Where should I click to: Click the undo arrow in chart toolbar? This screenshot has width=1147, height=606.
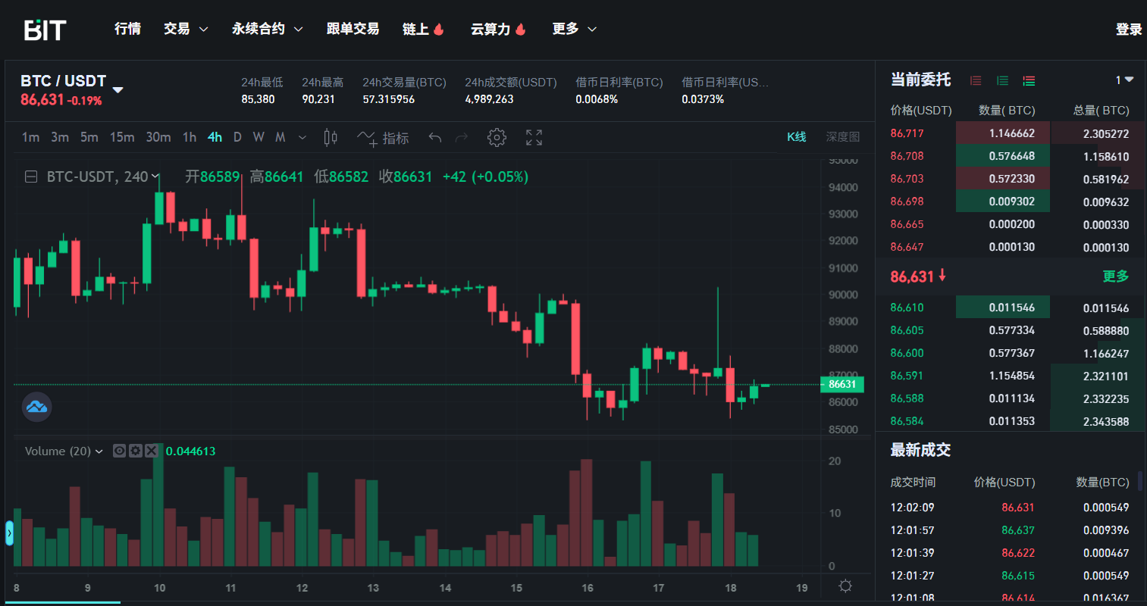[434, 138]
